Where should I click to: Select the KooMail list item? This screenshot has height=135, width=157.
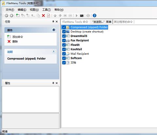tap(76, 49)
